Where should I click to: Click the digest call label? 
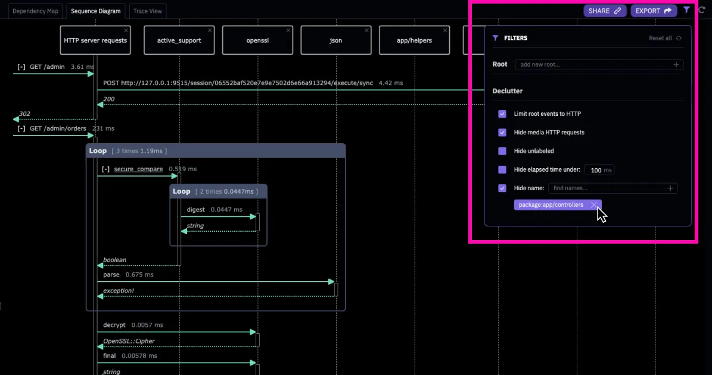[195, 210]
